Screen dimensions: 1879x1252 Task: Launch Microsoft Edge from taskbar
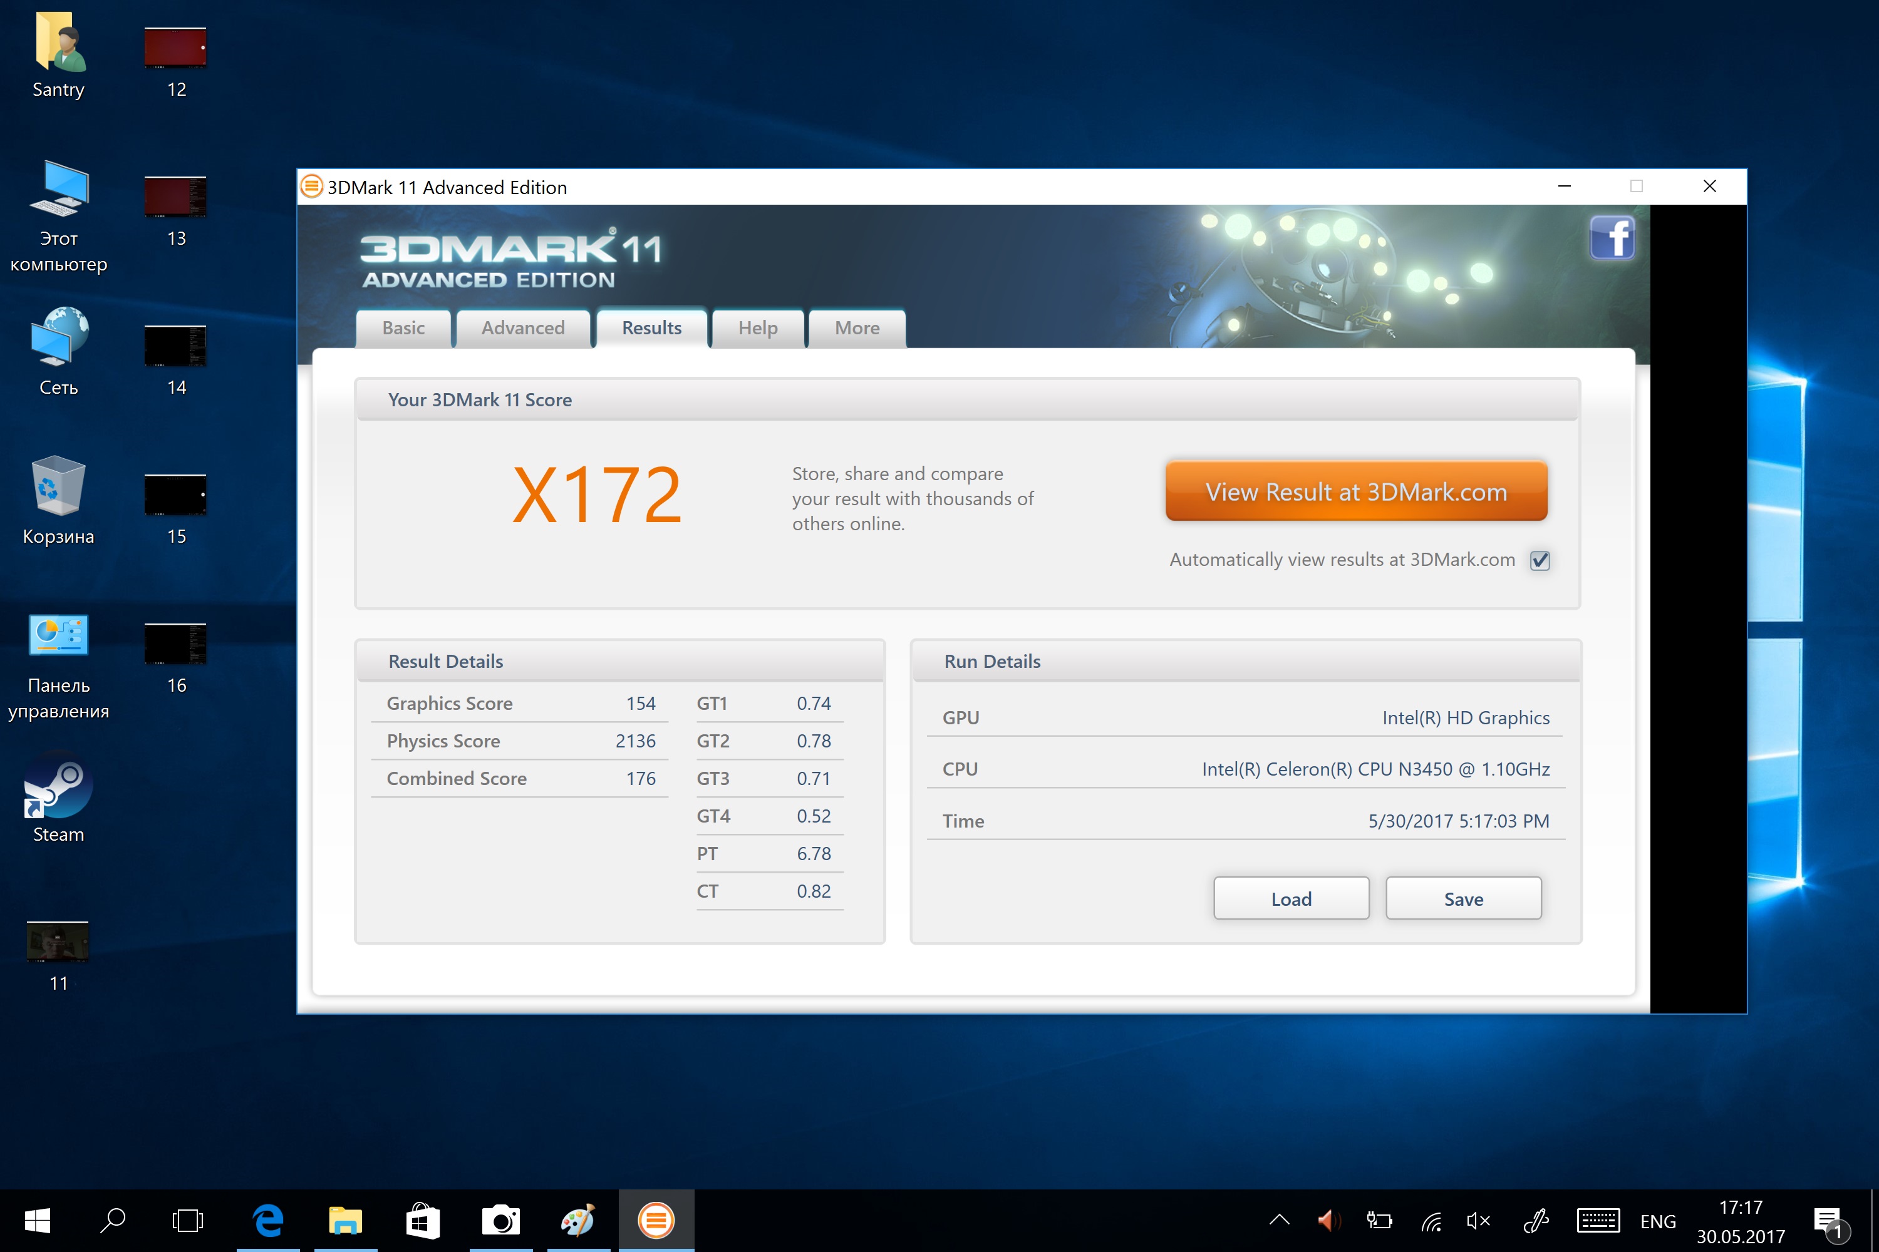pos(267,1220)
